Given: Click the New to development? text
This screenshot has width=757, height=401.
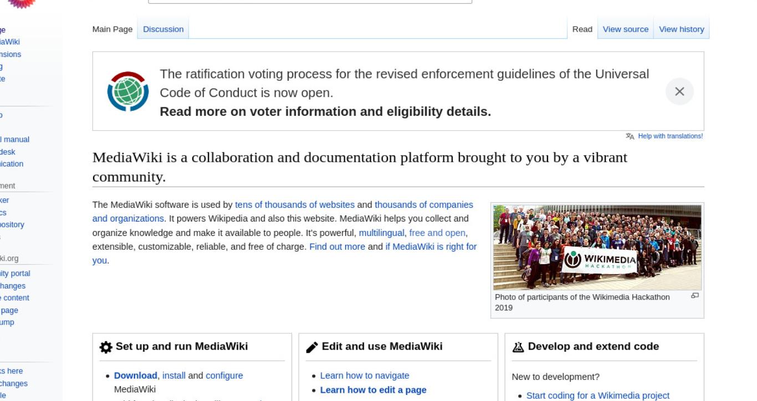Looking at the screenshot, I should pos(556,377).
